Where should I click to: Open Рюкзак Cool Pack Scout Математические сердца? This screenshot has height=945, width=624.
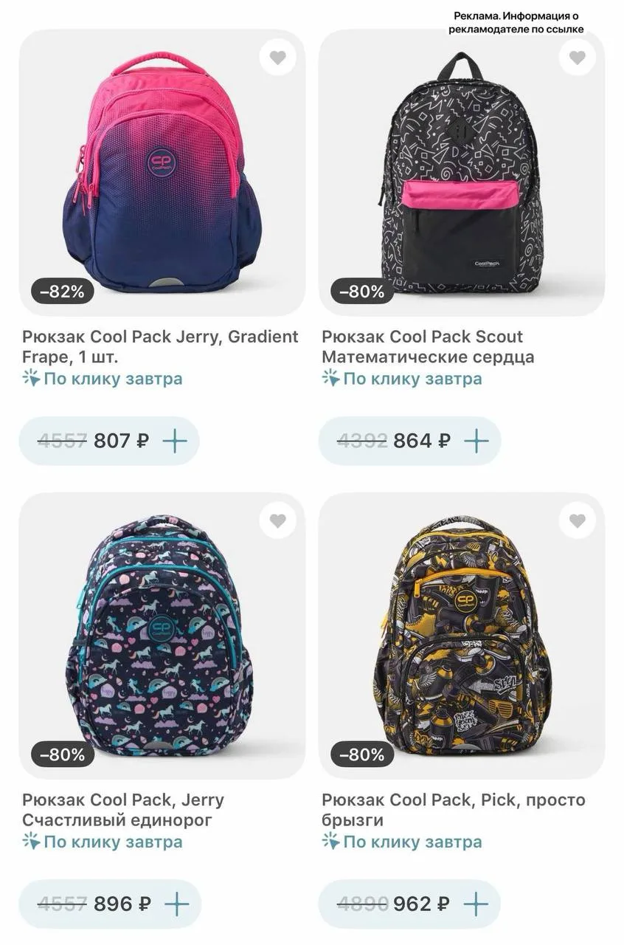pyautogui.click(x=428, y=347)
